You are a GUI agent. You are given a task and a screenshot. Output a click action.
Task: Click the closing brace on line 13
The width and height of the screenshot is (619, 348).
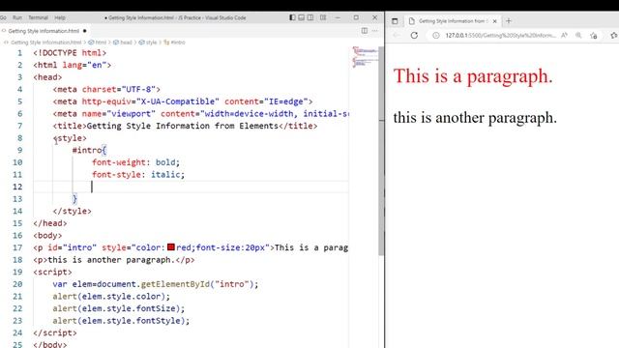click(x=74, y=199)
